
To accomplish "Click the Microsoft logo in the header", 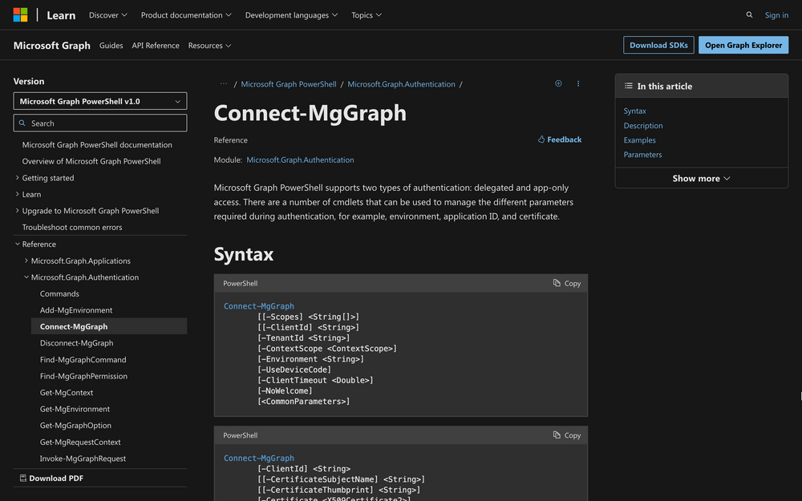I will [x=20, y=14].
